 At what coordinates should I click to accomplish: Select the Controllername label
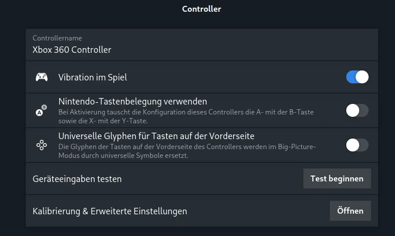pyautogui.click(x=57, y=38)
